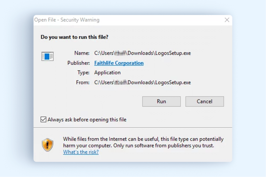The image size is (266, 177).
Task: Click the 'Do you want to run this file?' heading
Action: point(74,37)
